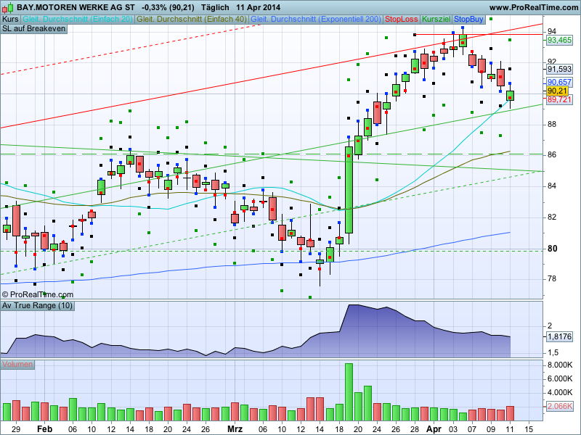Click the www.ProRealTime.com link

tap(534, 7)
